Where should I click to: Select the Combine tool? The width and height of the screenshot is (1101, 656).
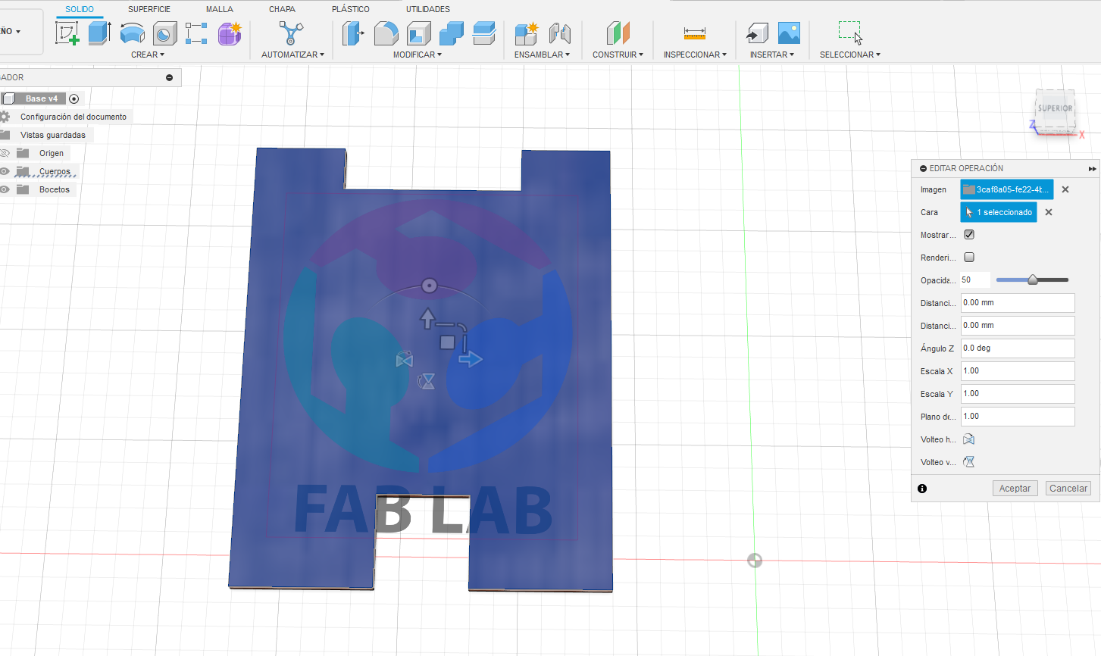tap(451, 33)
